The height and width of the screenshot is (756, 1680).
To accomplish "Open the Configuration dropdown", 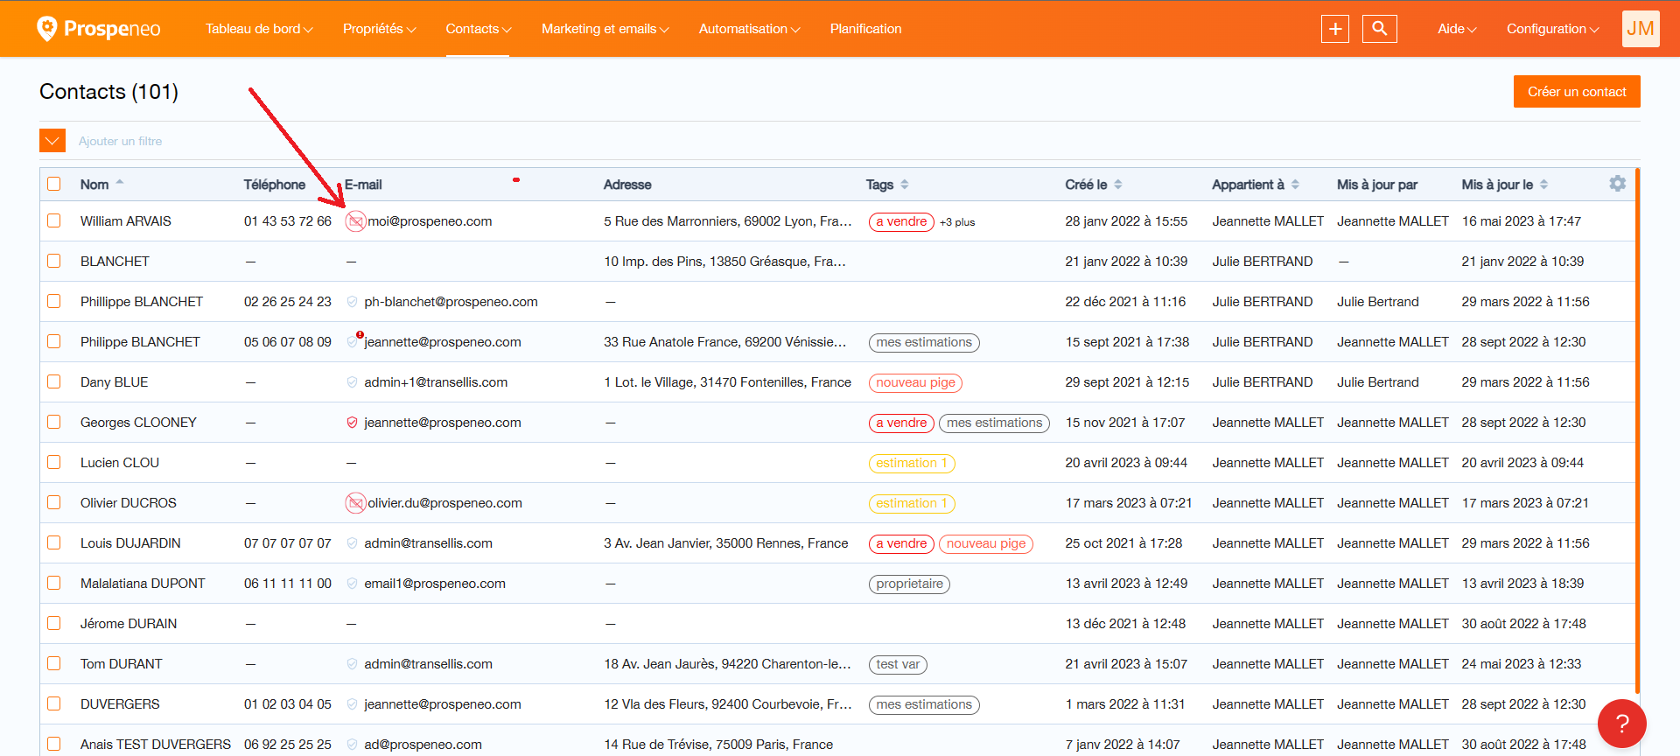I will point(1553,29).
